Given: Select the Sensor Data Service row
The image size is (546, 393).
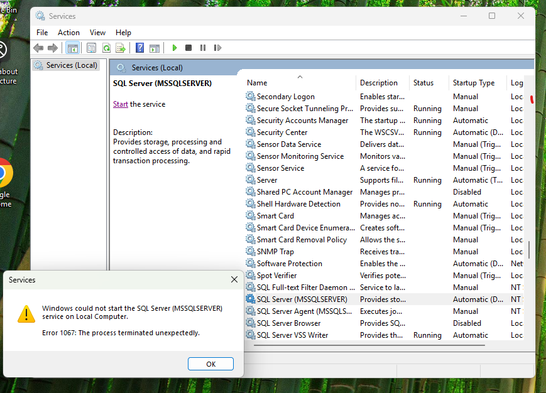Looking at the screenshot, I should (x=384, y=144).
